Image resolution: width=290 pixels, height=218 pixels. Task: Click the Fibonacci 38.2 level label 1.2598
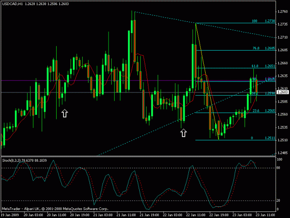click(270, 93)
